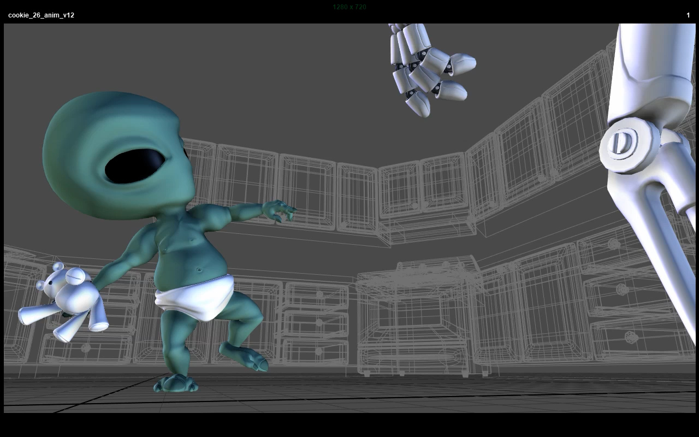Select the wireframe three-drawer cabinet
The height and width of the screenshot is (437, 699).
[x=316, y=322]
